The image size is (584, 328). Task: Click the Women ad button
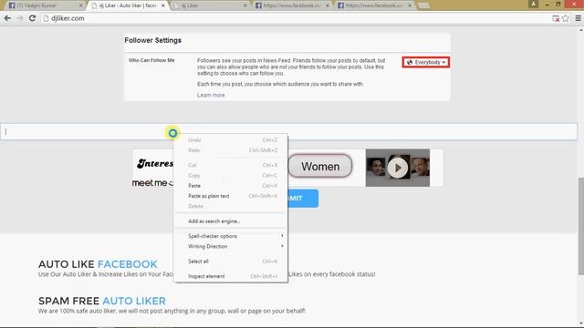click(x=320, y=166)
